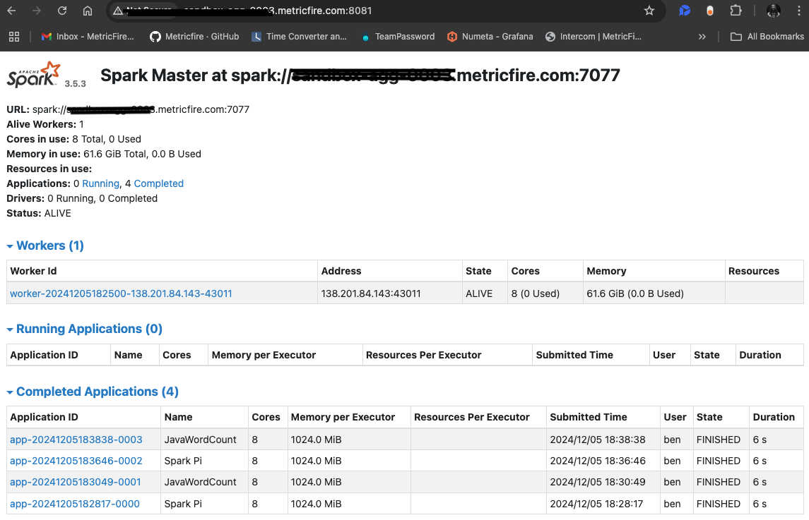809x520 pixels.
Task: Click the Apache Spark logo
Action: click(x=33, y=75)
